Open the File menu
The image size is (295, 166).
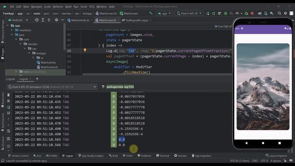click(x=12, y=6)
